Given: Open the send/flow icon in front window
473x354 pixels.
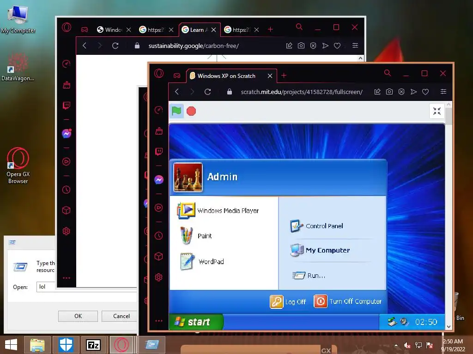Looking at the screenshot, I should click(413, 92).
